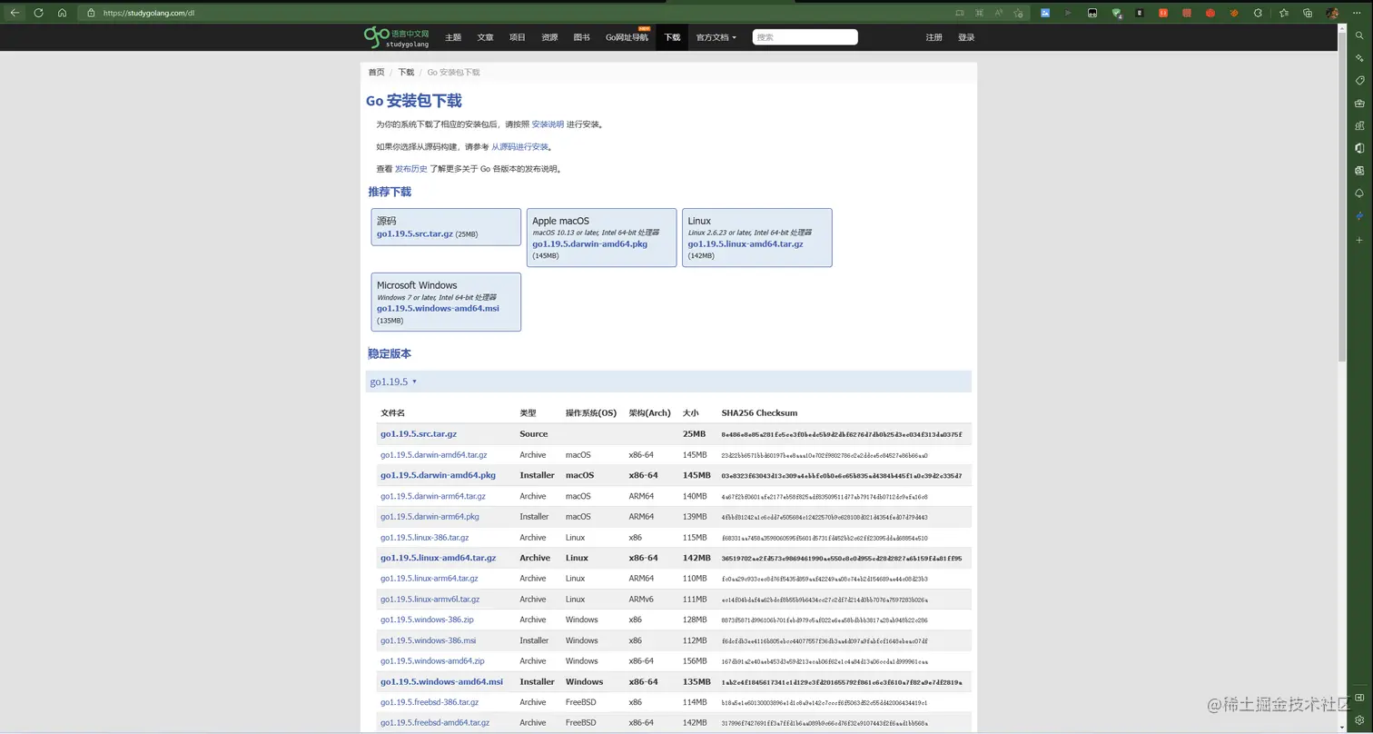
Task: Select the 下载 nav tab
Action: (x=672, y=37)
